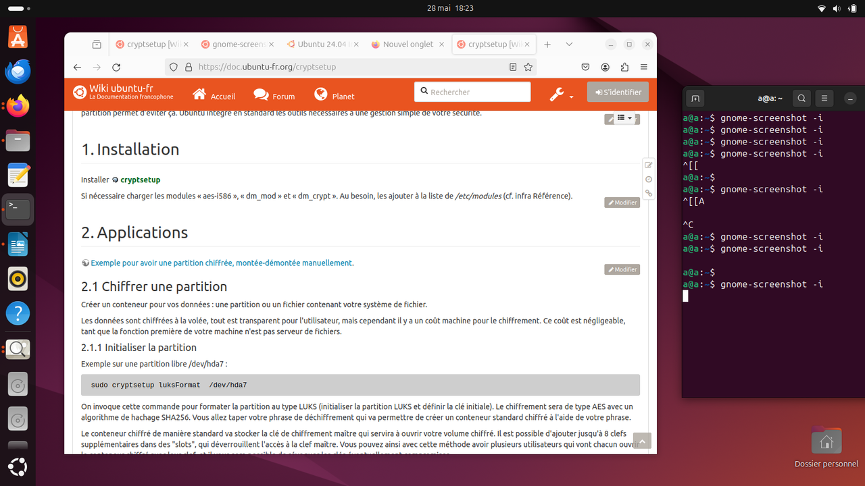Close the Nouvel onglet tab
865x486 pixels.
pyautogui.click(x=442, y=45)
